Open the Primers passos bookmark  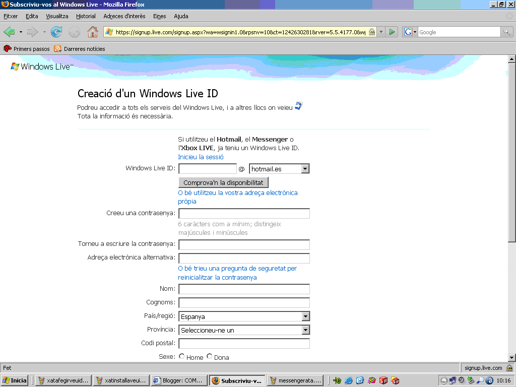(x=26, y=49)
